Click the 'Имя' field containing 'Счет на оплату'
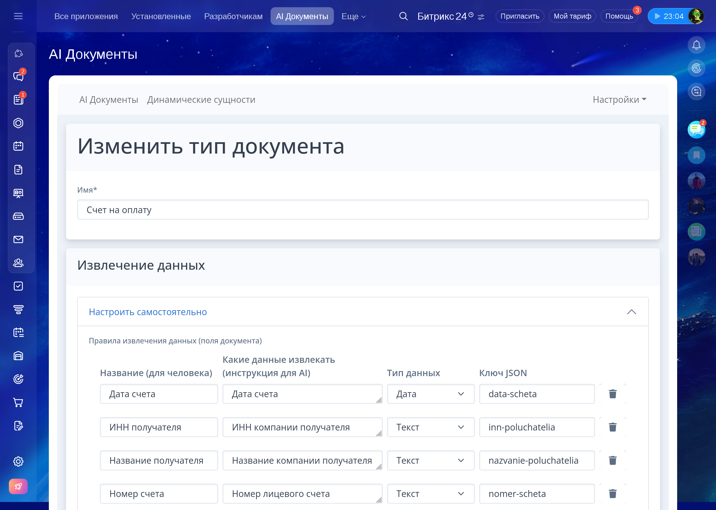The image size is (716, 510). [362, 210]
